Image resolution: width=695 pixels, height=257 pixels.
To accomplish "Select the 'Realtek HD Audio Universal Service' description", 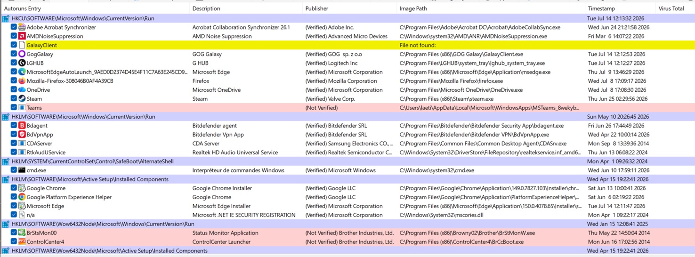I will click(235, 153).
